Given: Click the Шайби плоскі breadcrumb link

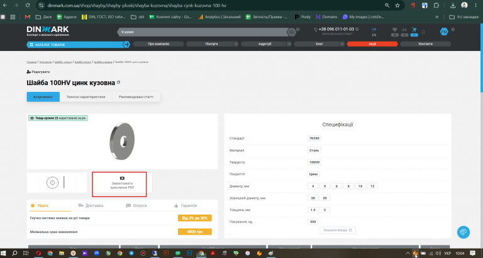Looking at the screenshot, I should coord(83,62).
